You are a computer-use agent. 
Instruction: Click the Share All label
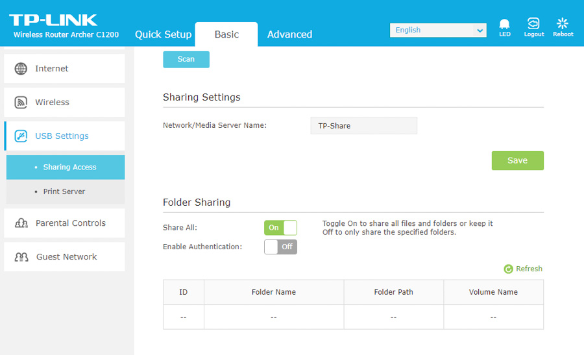click(x=180, y=228)
